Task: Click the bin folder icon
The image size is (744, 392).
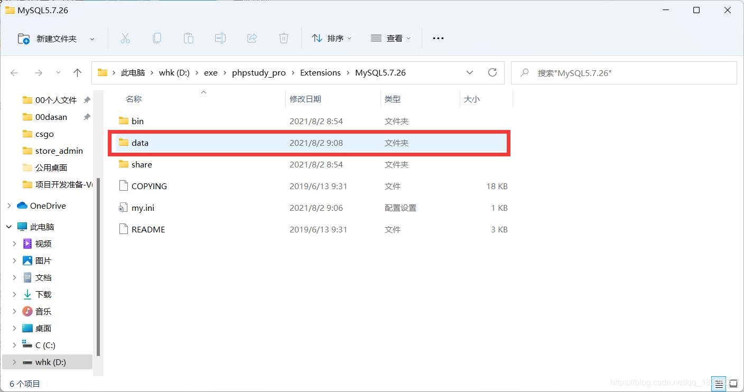Action: click(124, 120)
